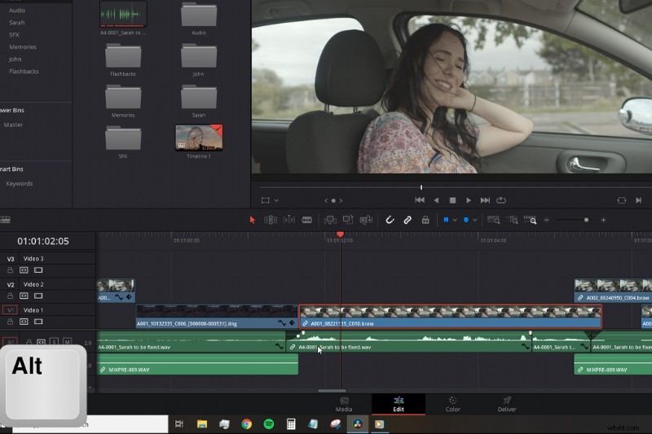
Task: Toggle loop playback button
Action: tap(501, 200)
